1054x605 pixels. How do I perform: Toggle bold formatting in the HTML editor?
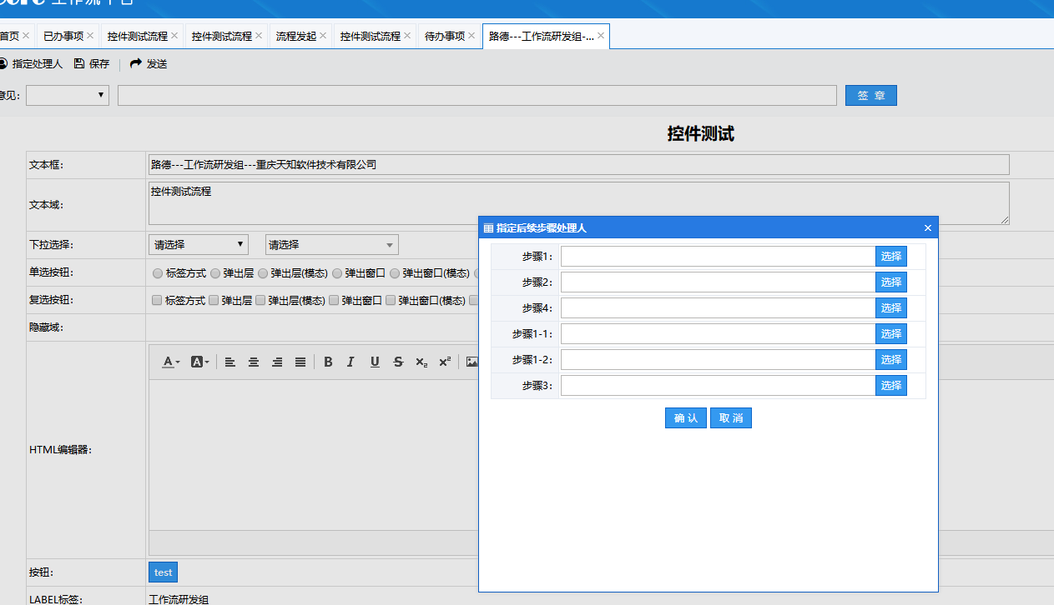328,362
